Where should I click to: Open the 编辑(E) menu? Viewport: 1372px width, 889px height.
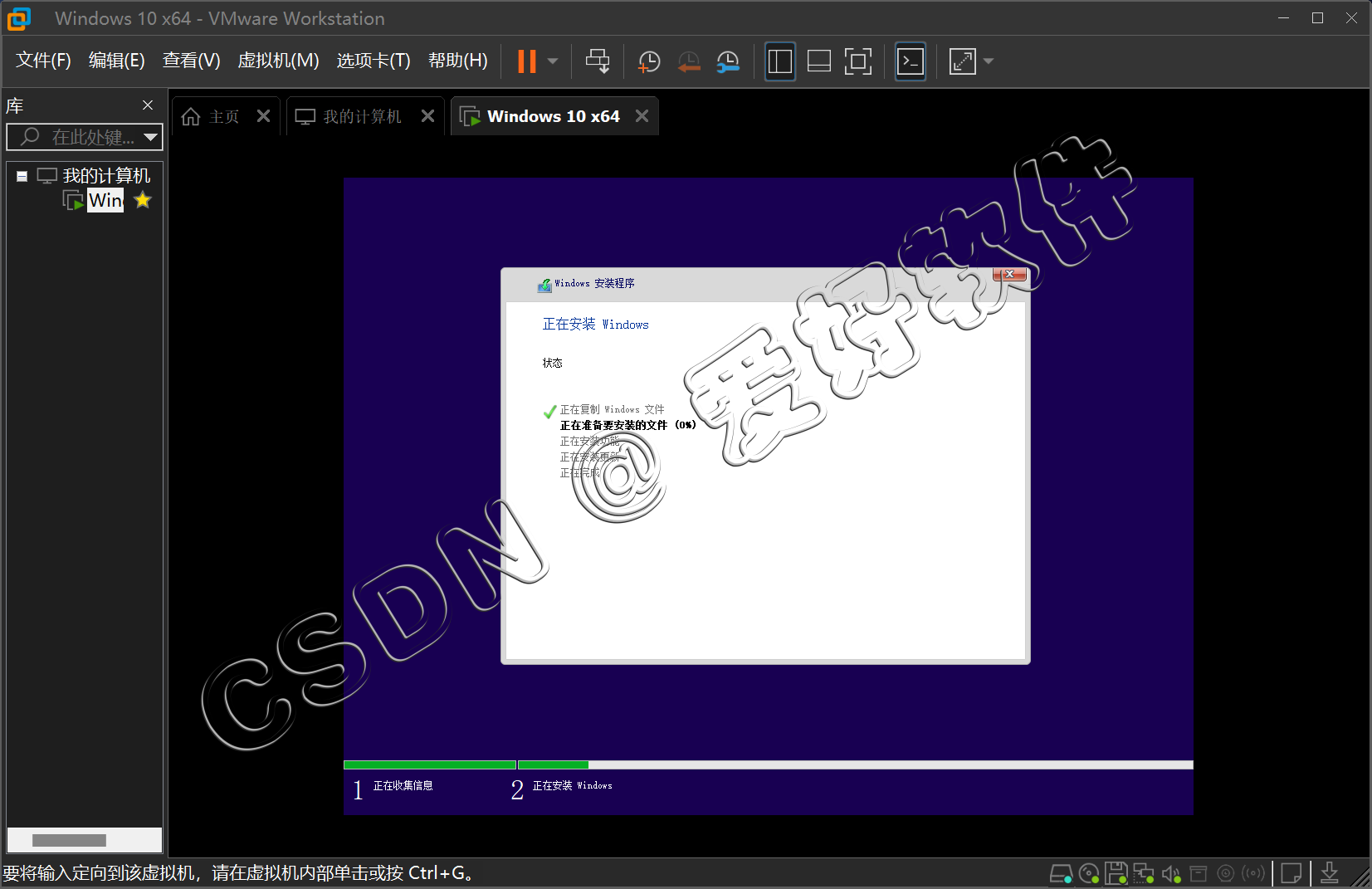117,61
